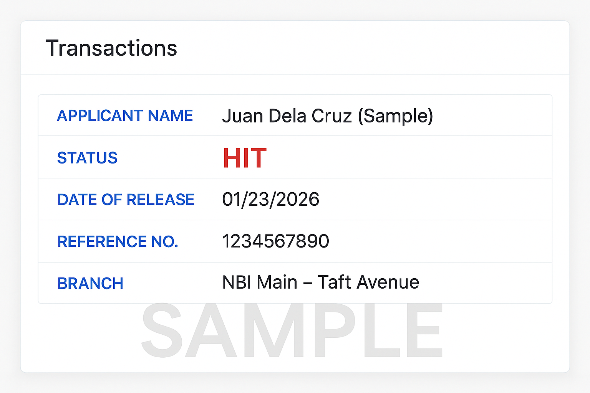Select the APPLICANT NAME label
The height and width of the screenshot is (393, 590).
125,116
